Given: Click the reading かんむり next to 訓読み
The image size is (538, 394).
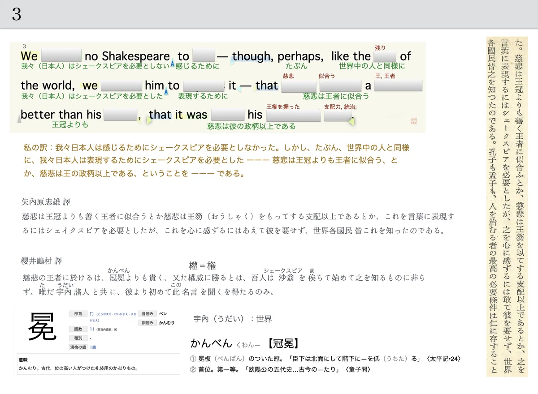Looking at the screenshot, I should pos(167,322).
